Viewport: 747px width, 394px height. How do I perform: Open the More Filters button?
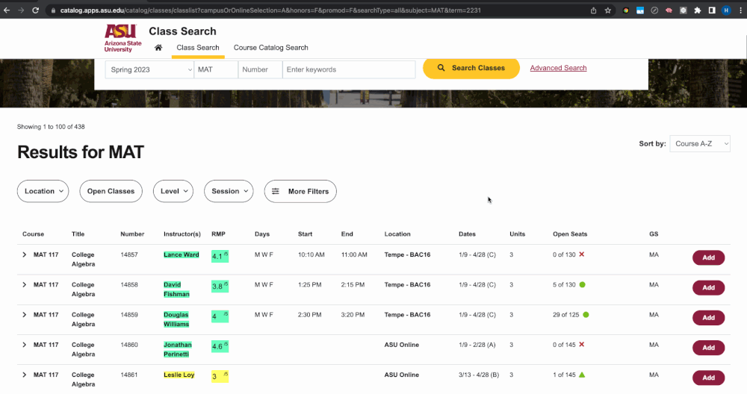coord(300,191)
